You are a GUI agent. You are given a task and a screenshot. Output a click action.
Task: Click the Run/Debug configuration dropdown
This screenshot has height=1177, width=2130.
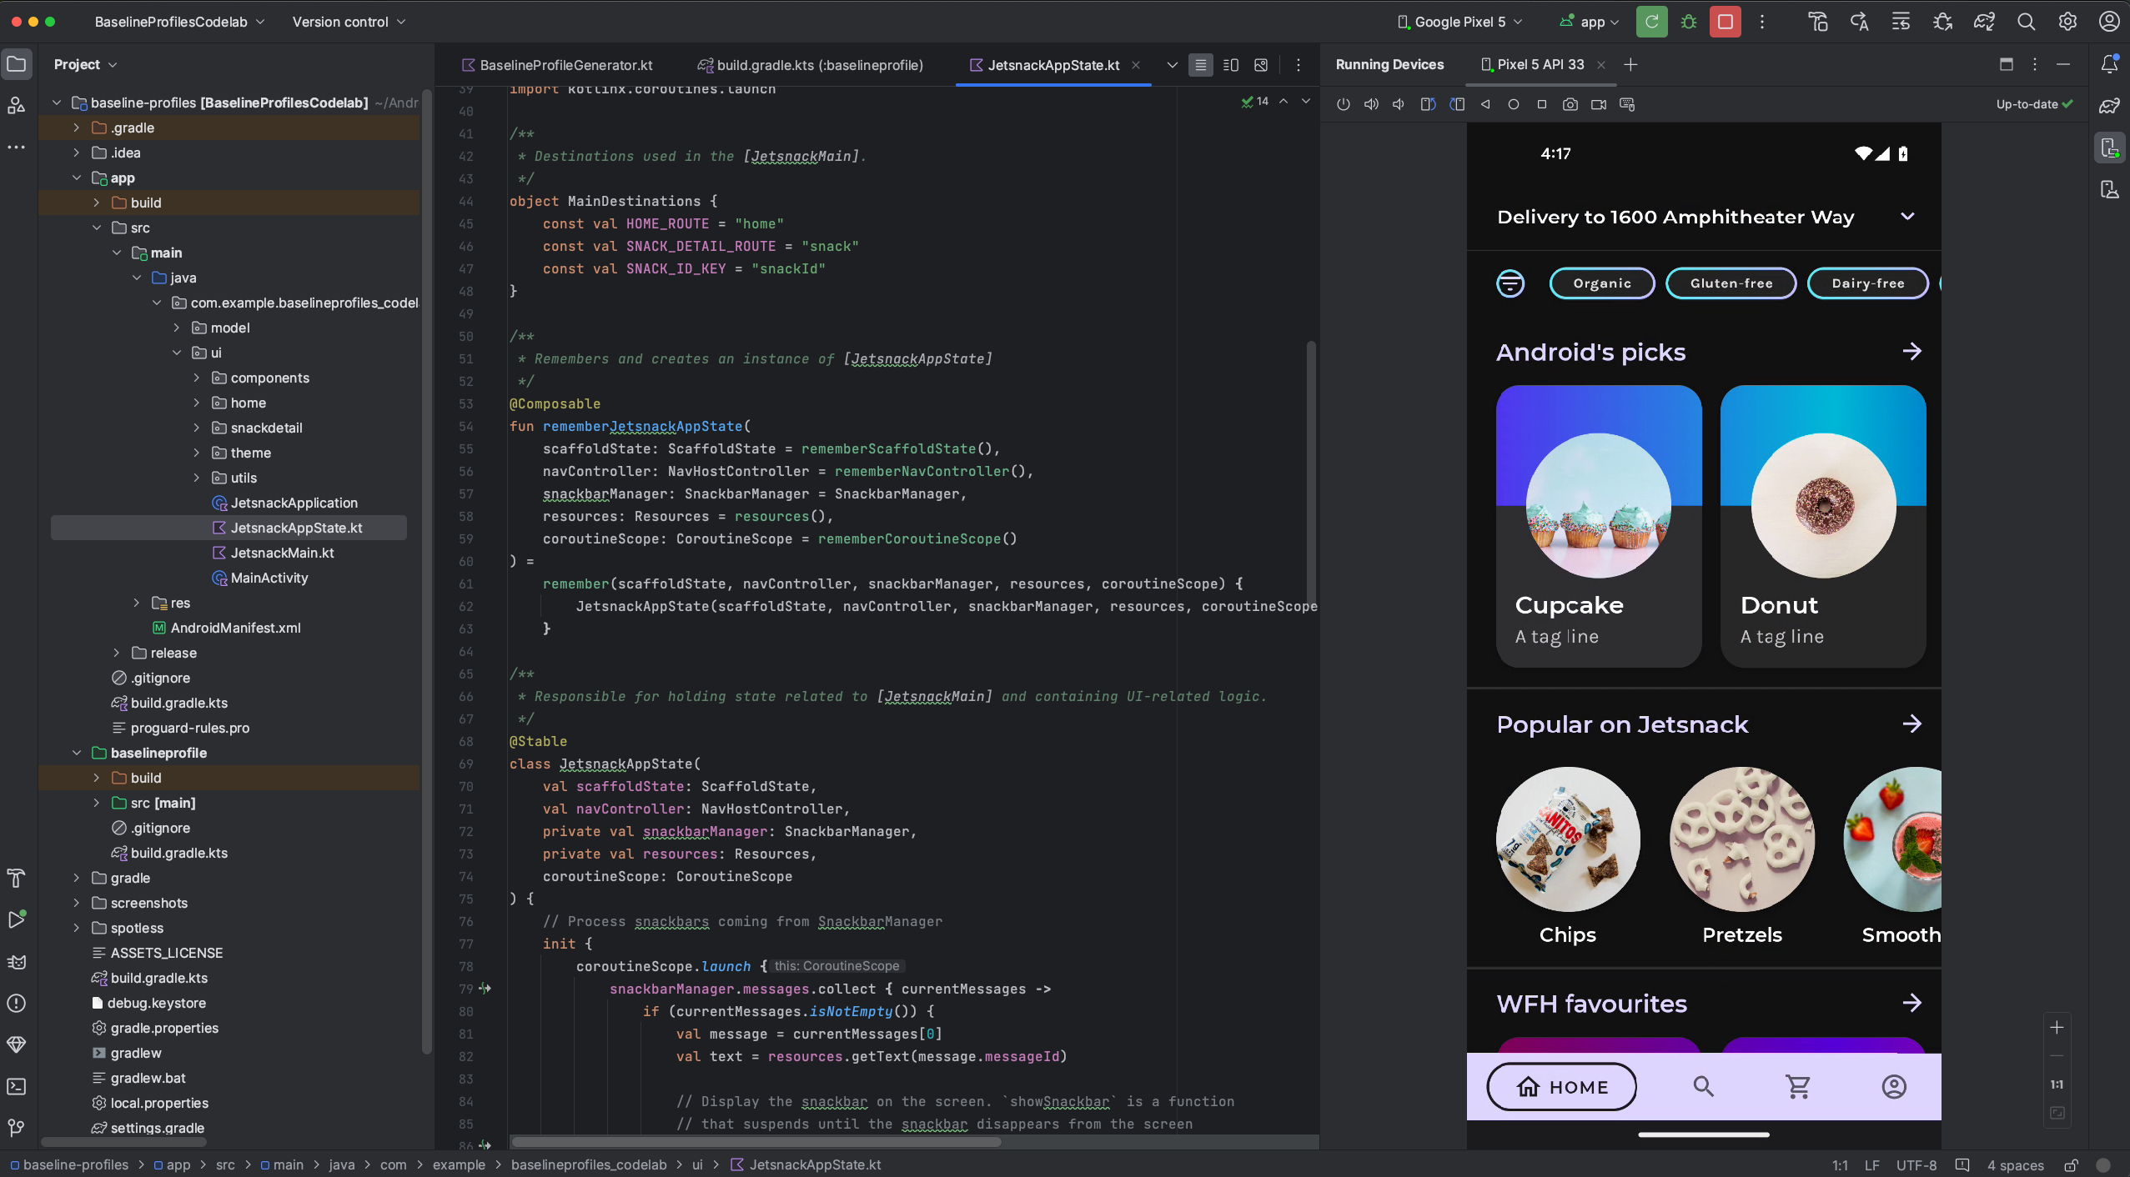coord(1590,22)
